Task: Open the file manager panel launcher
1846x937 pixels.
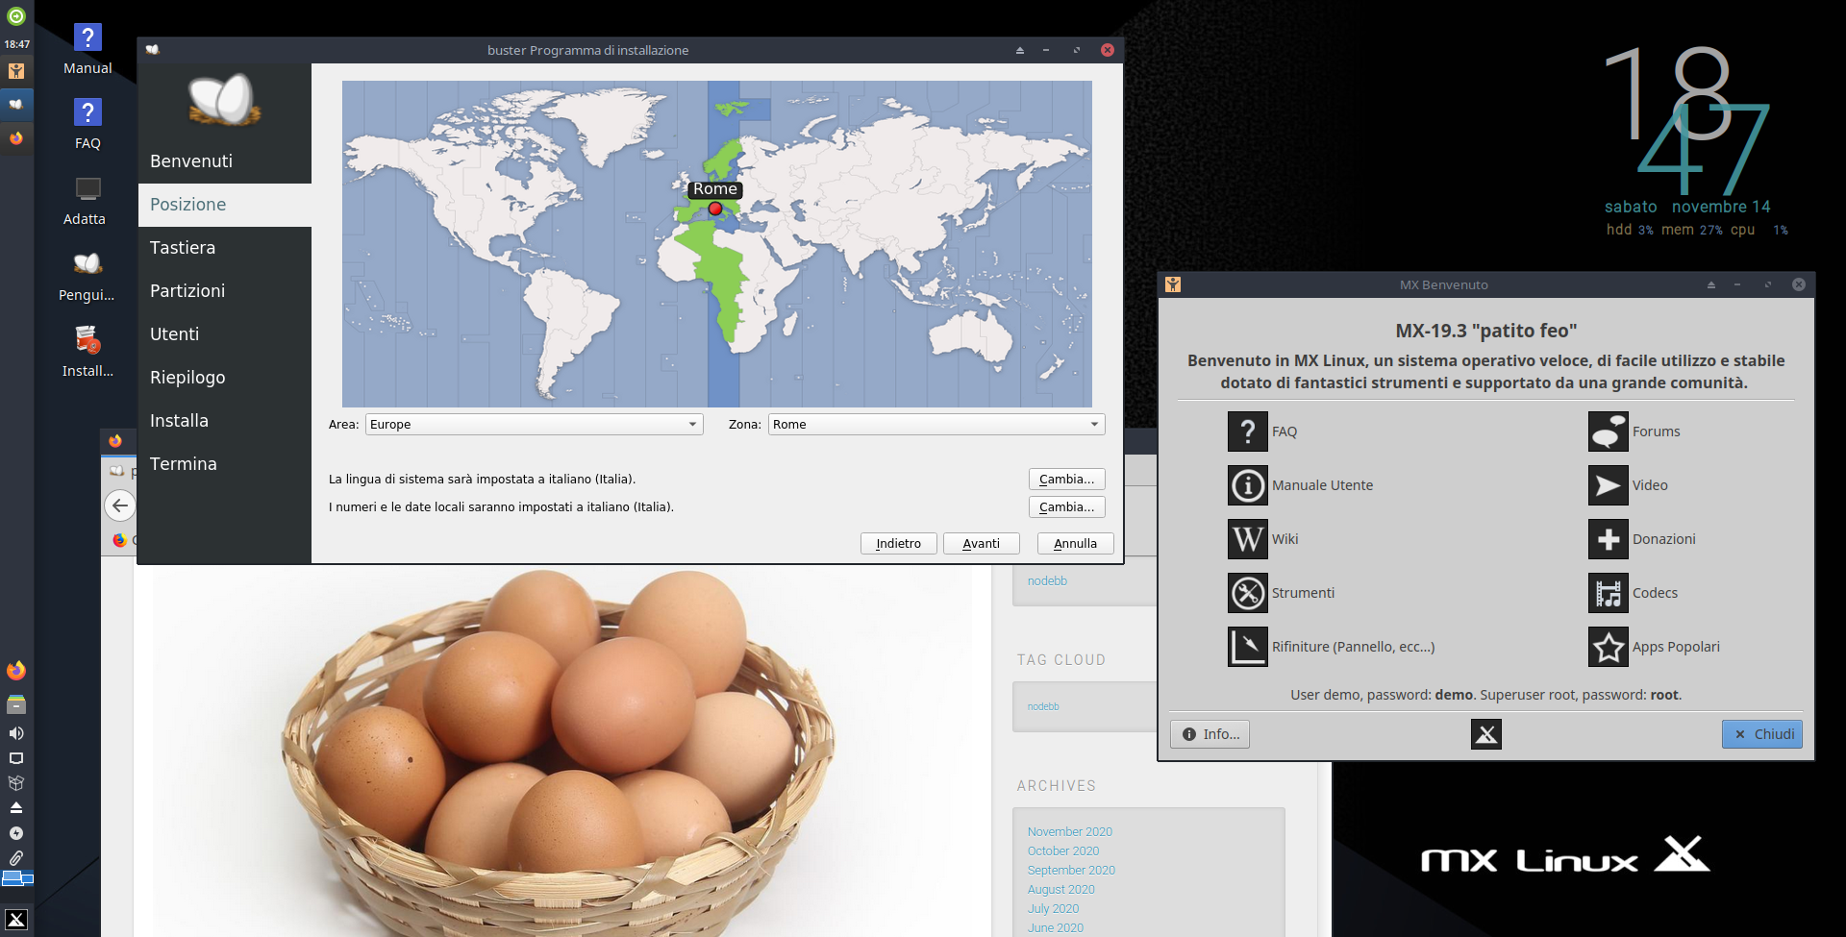Action: click(16, 704)
